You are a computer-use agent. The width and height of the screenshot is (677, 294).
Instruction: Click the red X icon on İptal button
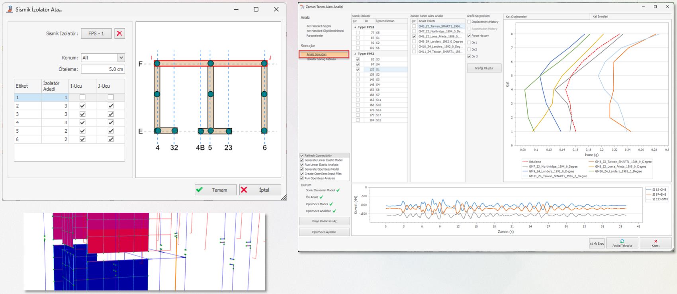tap(244, 190)
